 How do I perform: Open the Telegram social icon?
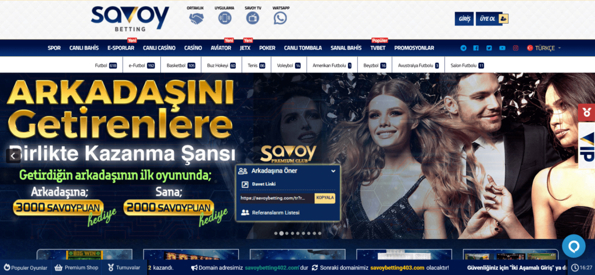tap(463, 48)
